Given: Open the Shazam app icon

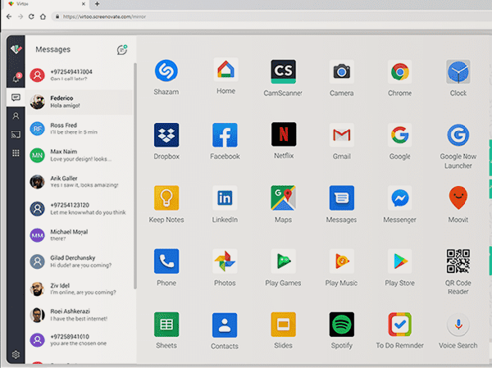Looking at the screenshot, I should coord(166,71).
